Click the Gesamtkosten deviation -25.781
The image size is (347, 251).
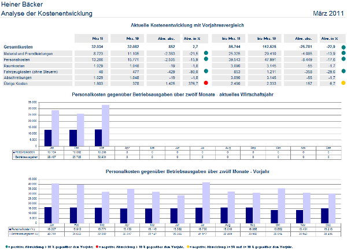(x=305, y=47)
